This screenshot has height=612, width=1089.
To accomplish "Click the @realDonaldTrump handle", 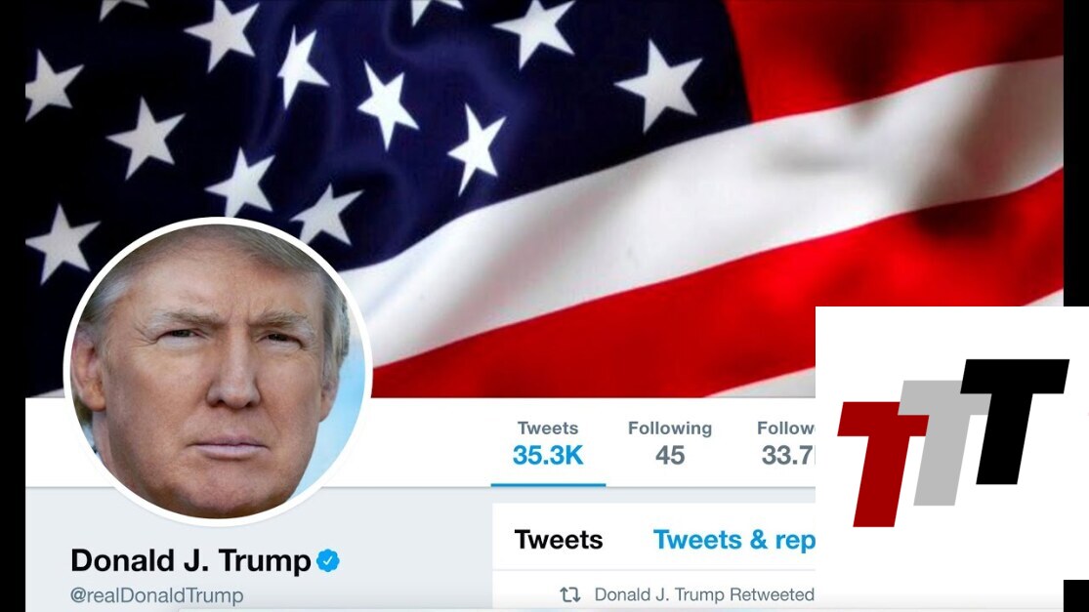I will point(157,595).
